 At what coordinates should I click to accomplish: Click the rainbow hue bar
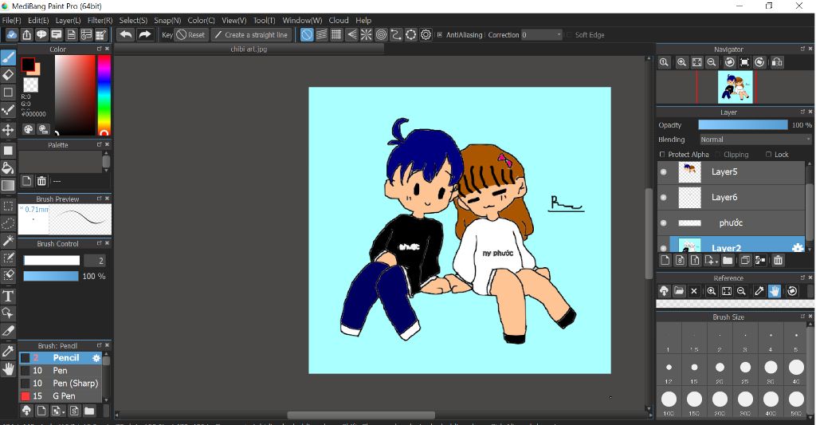coord(104,96)
